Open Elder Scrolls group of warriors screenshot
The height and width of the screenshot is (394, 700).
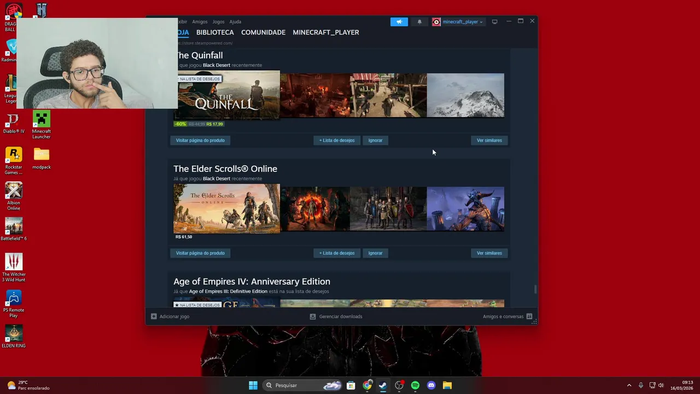tap(388, 208)
